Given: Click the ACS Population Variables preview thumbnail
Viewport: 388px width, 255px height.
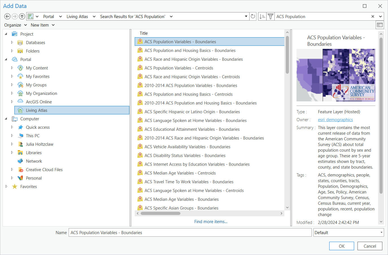Looking at the screenshot, I should pos(336,75).
